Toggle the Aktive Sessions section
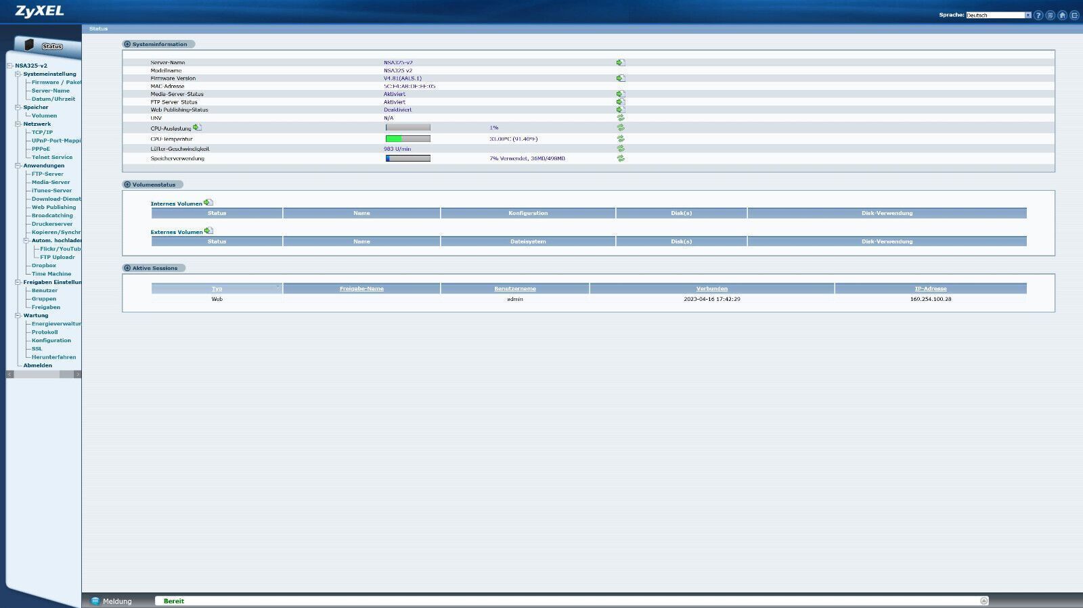Screen dimensions: 1083x608 (x=127, y=268)
